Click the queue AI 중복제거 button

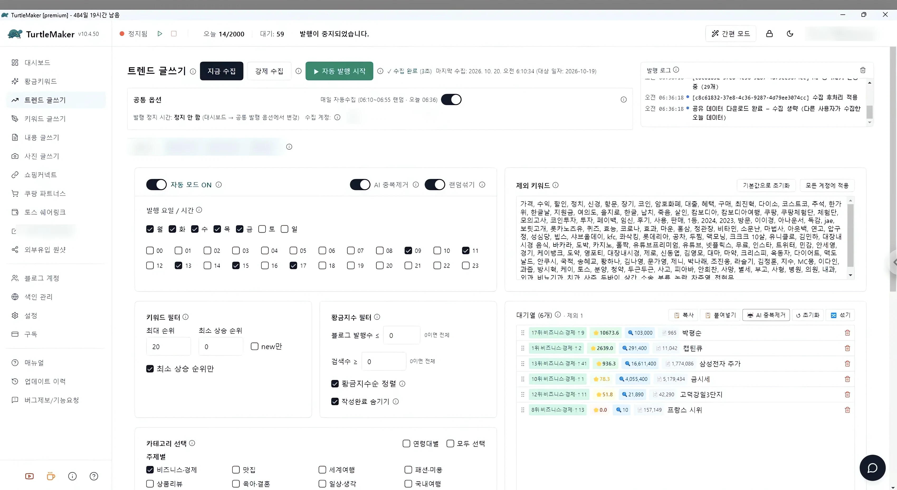[x=766, y=315]
